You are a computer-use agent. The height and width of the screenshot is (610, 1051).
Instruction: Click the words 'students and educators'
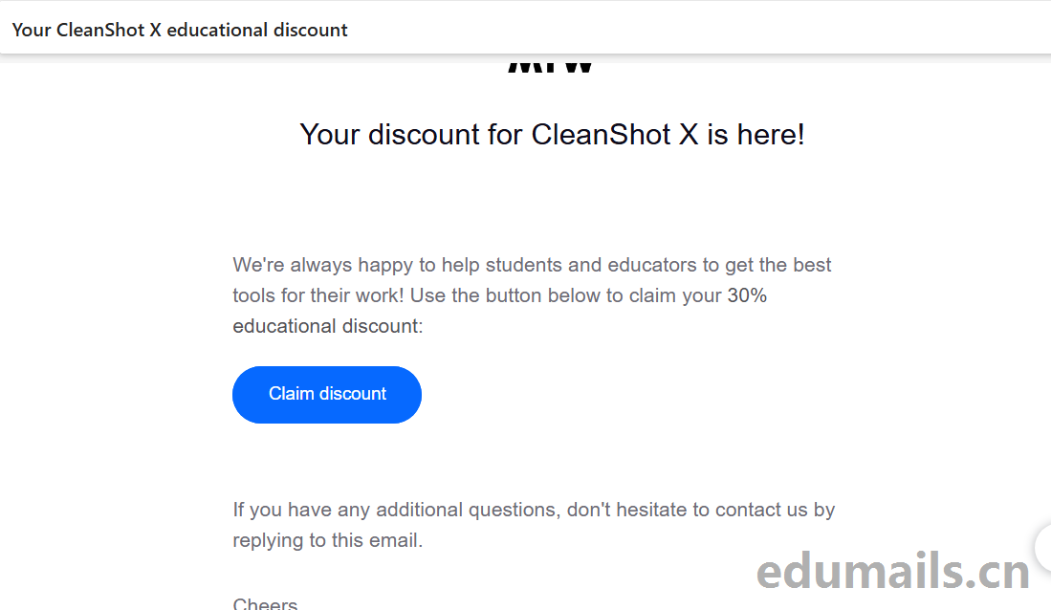(x=590, y=265)
